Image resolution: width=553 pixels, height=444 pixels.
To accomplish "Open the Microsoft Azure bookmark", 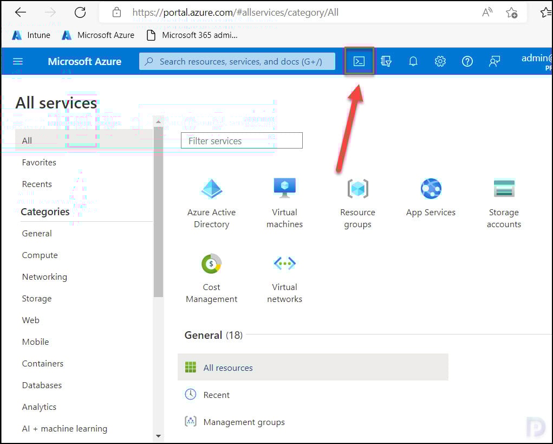I will coord(98,35).
